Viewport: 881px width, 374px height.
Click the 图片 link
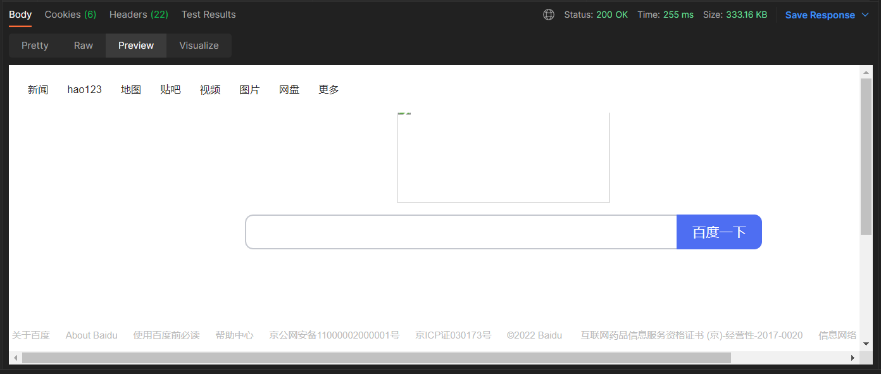pos(249,90)
